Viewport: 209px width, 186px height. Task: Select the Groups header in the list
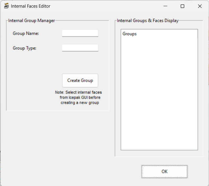pyautogui.click(x=130, y=34)
